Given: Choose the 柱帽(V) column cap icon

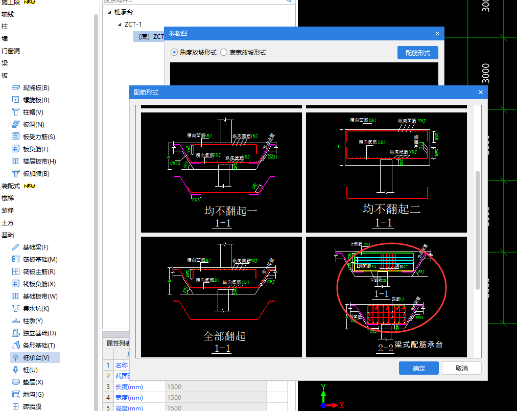Looking at the screenshot, I should tap(15, 112).
